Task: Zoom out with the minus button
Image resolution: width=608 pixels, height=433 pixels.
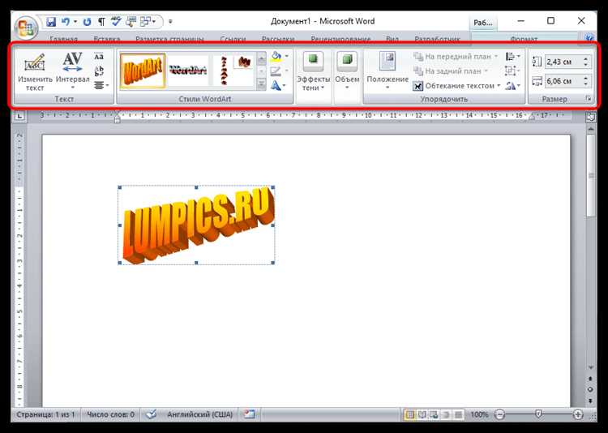Action: [x=500, y=415]
